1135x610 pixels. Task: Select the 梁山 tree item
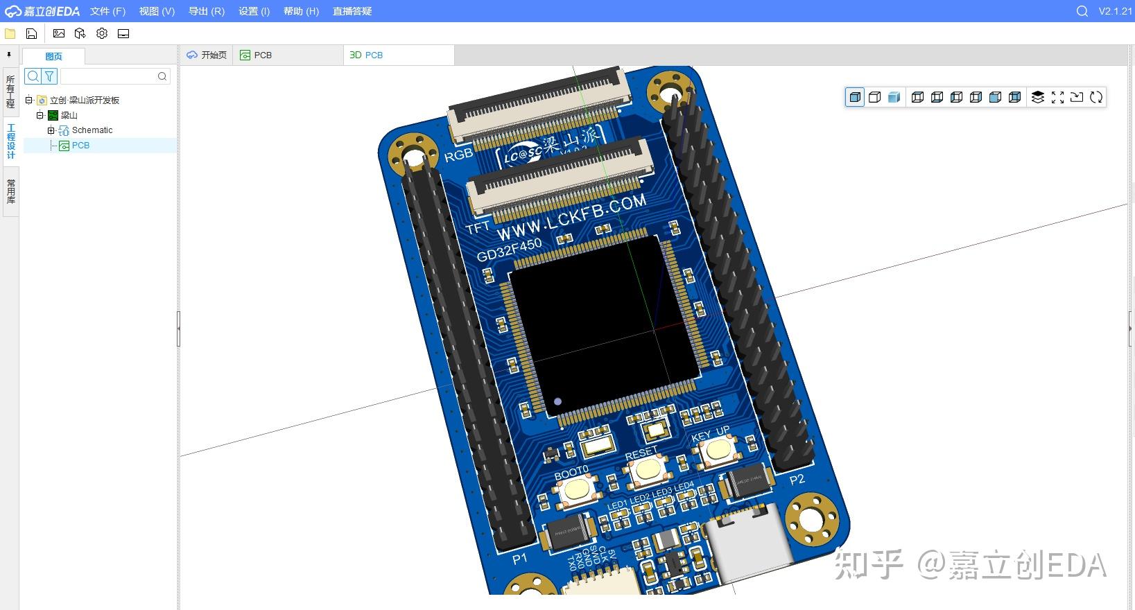69,115
